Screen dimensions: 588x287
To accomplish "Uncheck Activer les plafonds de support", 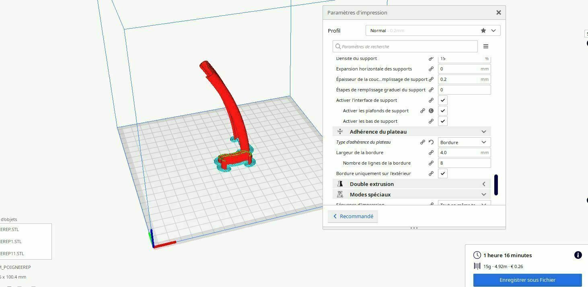I will (x=443, y=111).
